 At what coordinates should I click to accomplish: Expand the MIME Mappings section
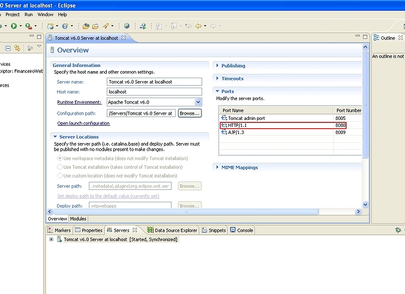pos(217,167)
